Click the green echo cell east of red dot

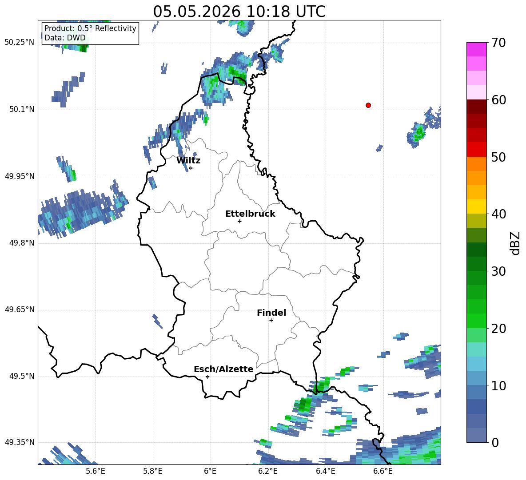418,134
